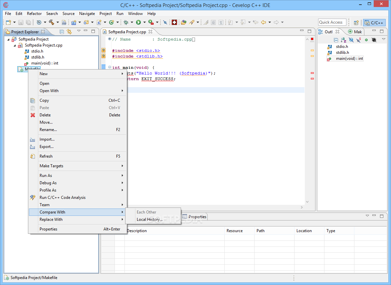Collapse all in Project Explorer

tap(62, 32)
